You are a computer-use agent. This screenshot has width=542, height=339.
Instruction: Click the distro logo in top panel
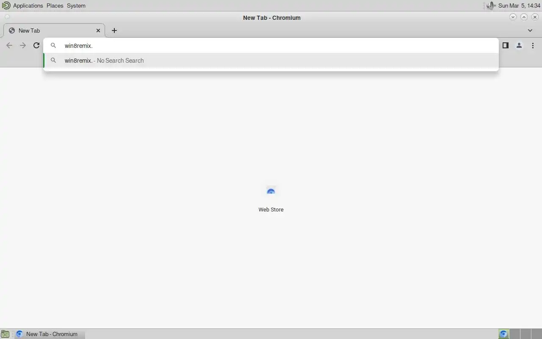coord(6,6)
